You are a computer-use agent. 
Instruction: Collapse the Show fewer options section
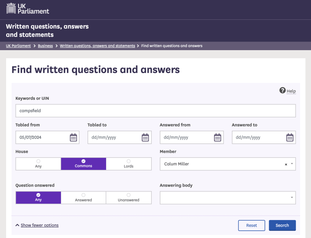(x=40, y=225)
